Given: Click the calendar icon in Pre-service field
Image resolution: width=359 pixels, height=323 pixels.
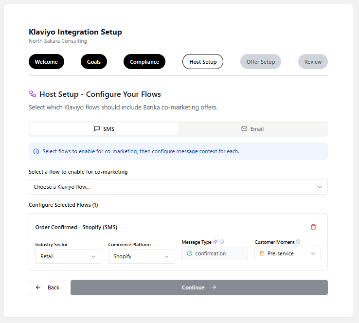Looking at the screenshot, I should (262, 253).
